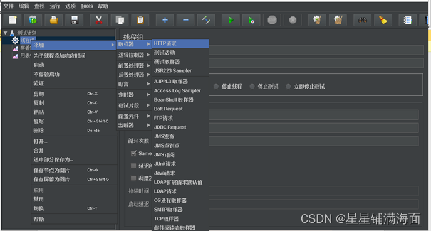This screenshot has width=431, height=231.
Task: Click the plus Expand all icon
Action: coord(165,20)
